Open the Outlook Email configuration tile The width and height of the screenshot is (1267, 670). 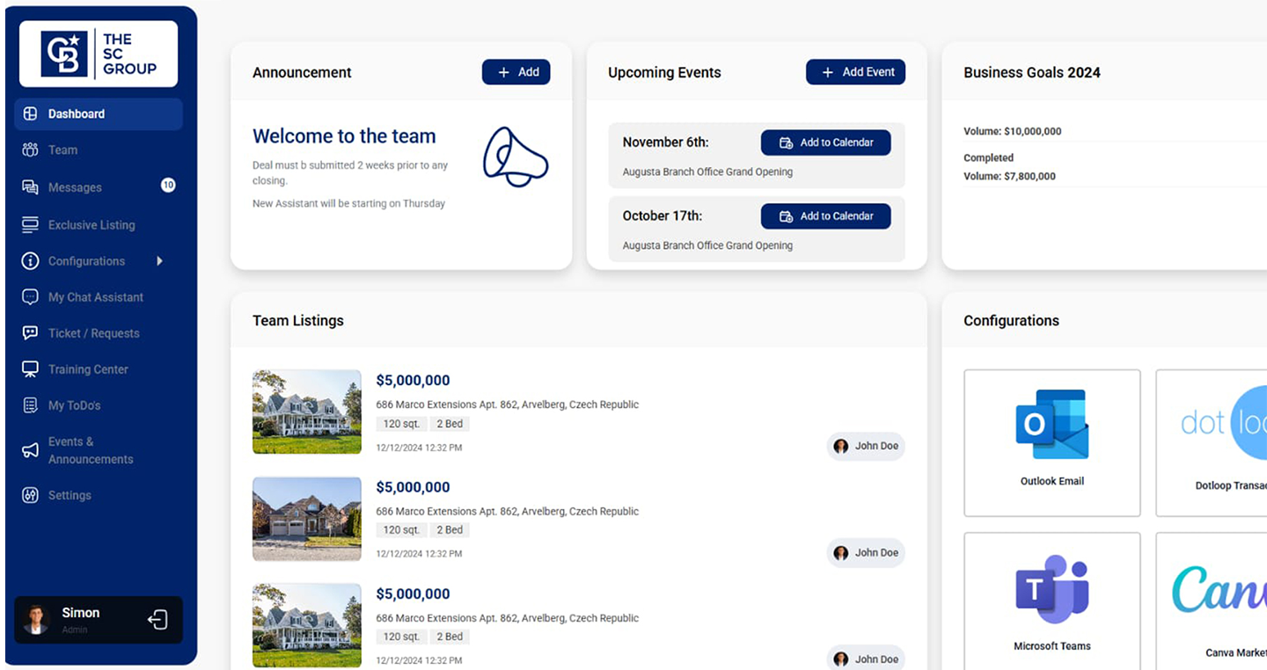[1051, 442]
